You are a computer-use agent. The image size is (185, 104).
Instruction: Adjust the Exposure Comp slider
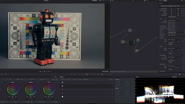click(172, 8)
